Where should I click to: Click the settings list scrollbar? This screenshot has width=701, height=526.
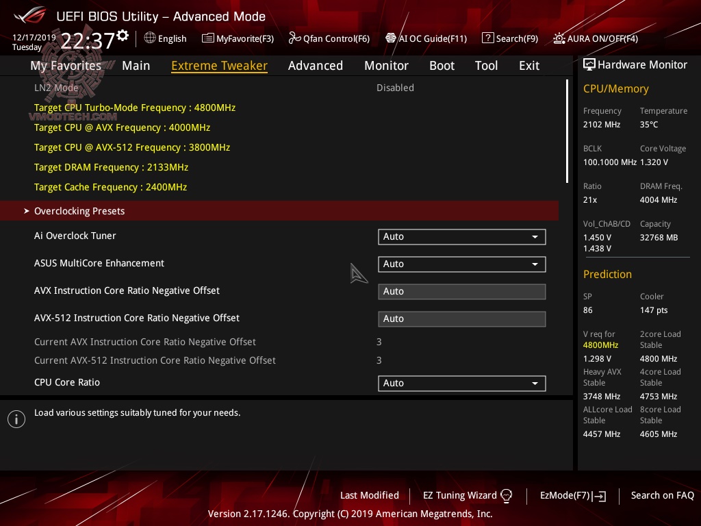pos(567,131)
